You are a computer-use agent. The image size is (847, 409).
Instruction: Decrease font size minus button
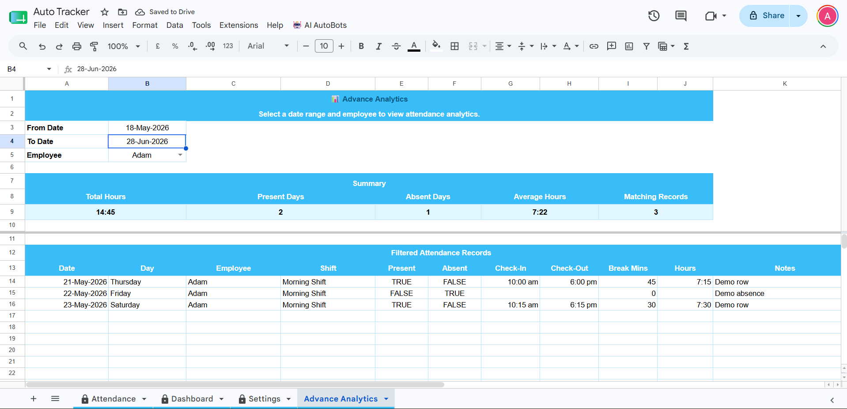pos(306,46)
